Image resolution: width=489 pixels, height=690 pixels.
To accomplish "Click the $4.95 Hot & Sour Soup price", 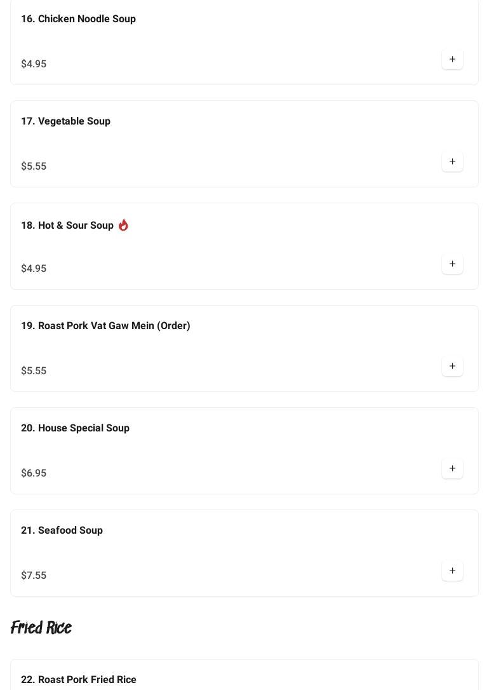I will (34, 269).
